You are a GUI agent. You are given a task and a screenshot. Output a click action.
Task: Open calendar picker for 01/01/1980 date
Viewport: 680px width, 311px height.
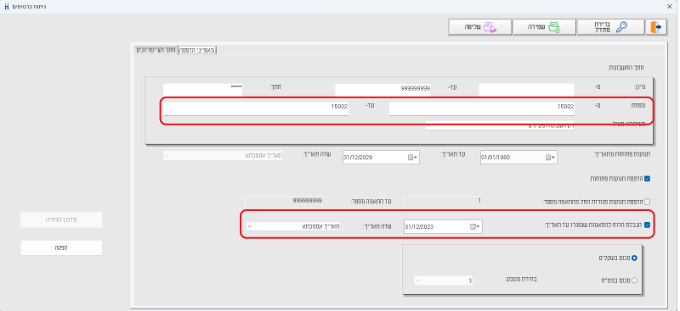click(x=549, y=158)
